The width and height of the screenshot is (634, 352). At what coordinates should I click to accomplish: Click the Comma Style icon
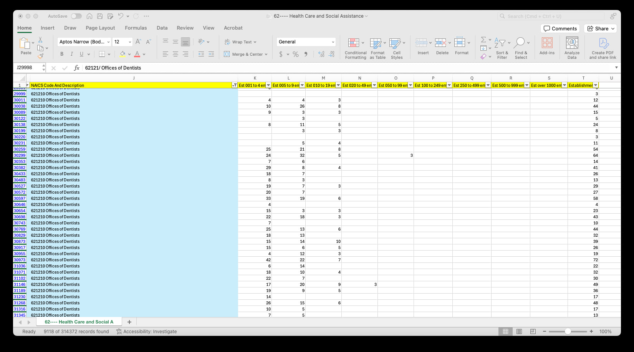pos(306,54)
